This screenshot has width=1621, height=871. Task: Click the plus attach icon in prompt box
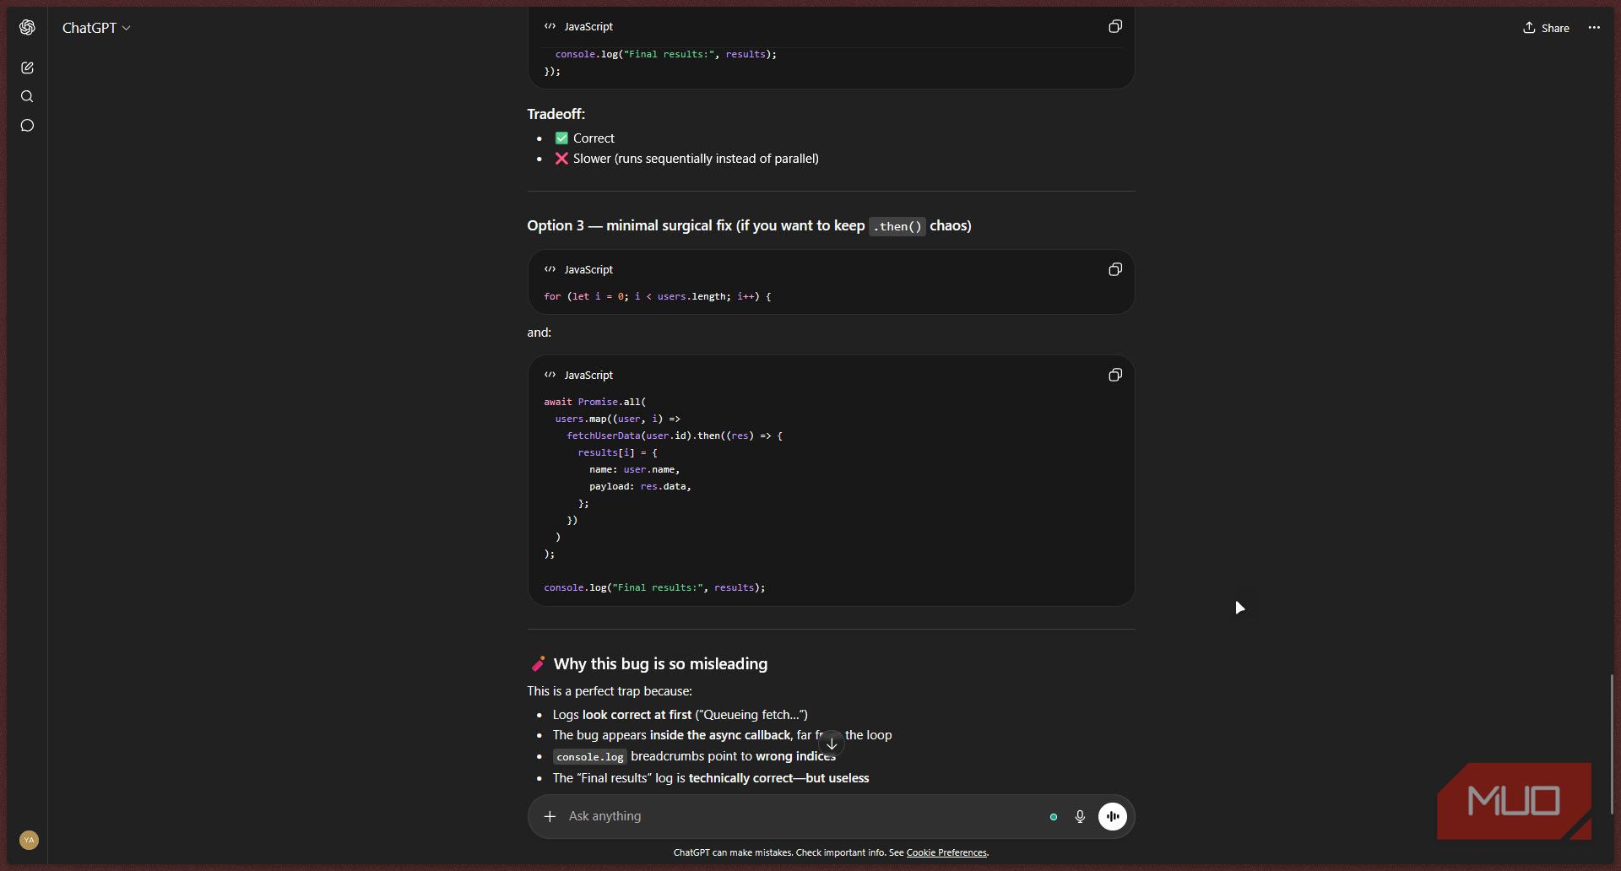(x=550, y=816)
